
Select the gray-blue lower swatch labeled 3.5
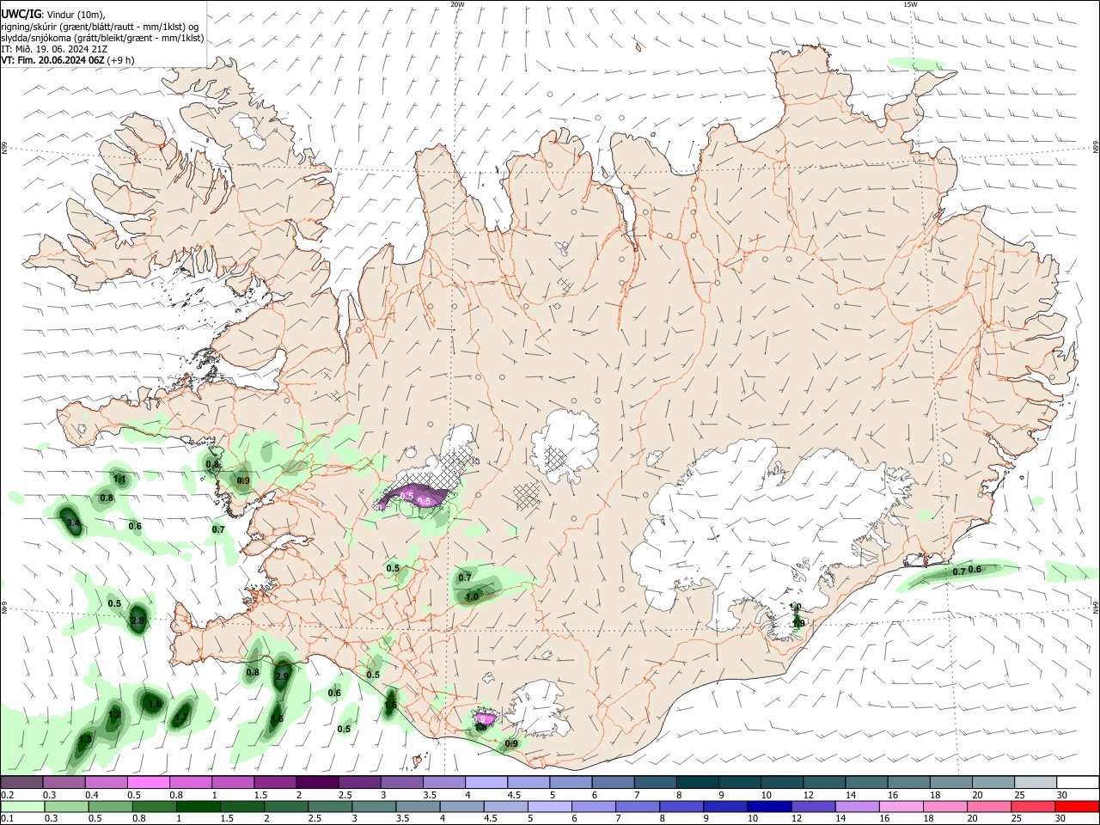point(418,806)
